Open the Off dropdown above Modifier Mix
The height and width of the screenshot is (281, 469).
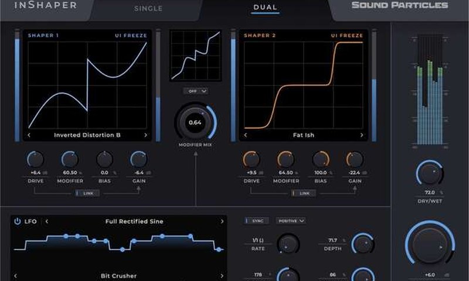[x=195, y=91]
